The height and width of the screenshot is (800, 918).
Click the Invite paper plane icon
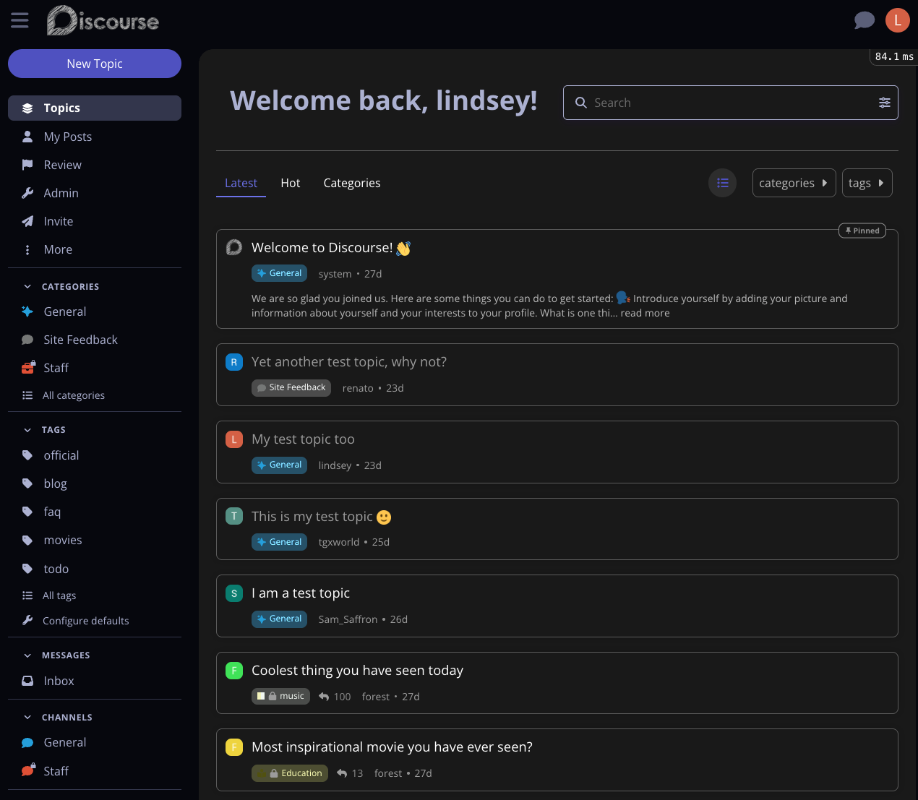point(27,221)
